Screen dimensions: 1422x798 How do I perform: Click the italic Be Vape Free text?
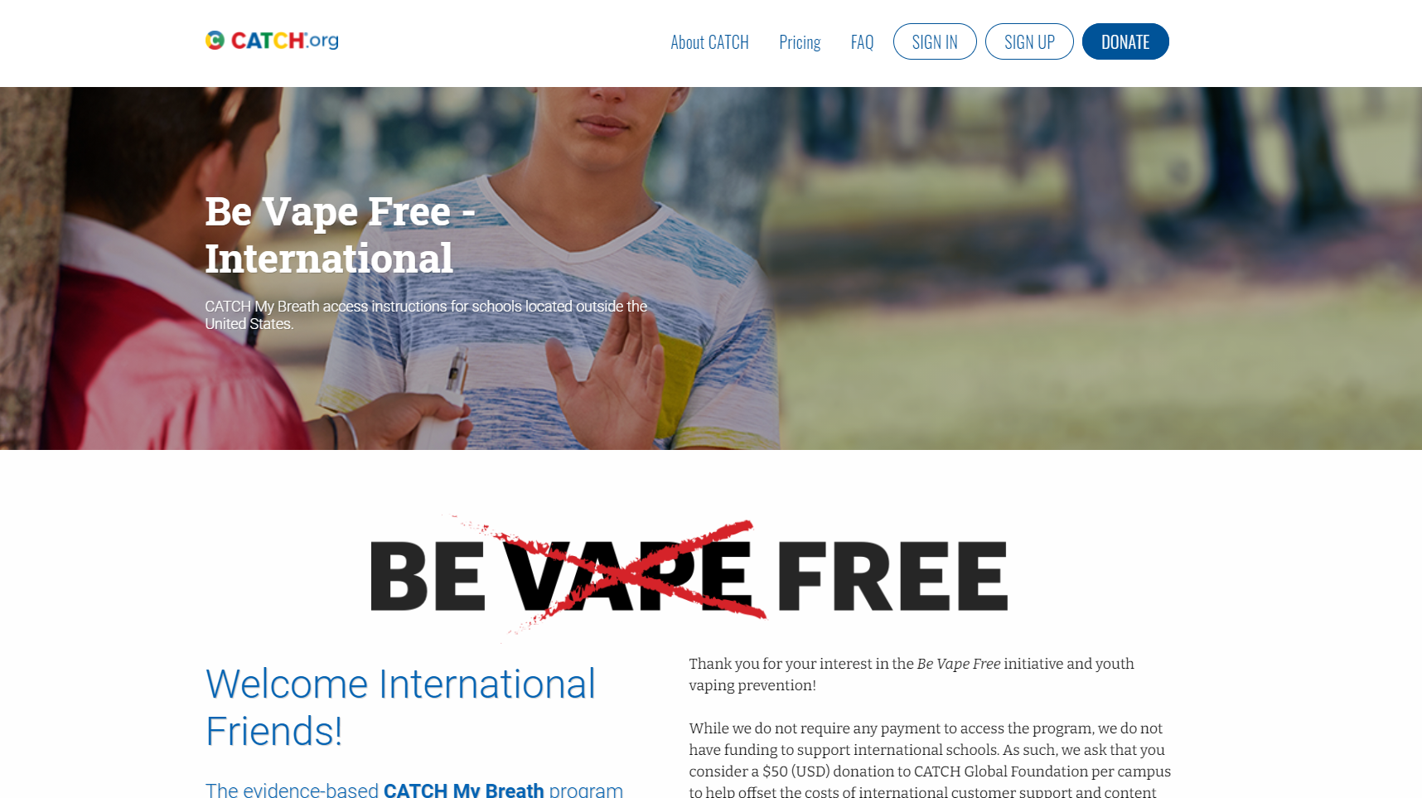(959, 664)
